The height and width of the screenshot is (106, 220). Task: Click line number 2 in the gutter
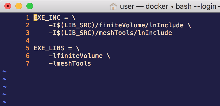pyautogui.click(x=28, y=25)
